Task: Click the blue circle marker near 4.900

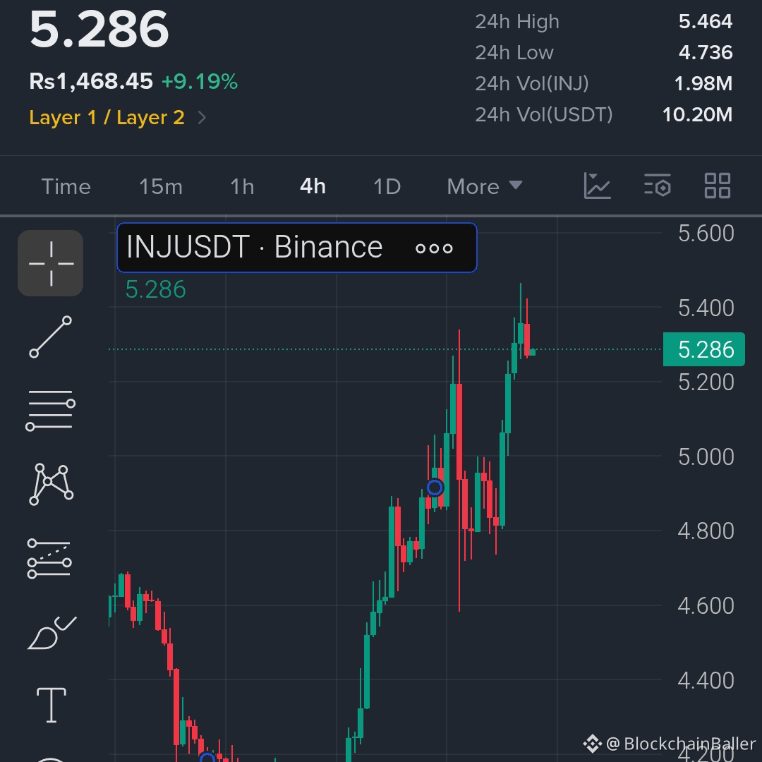Action: click(x=435, y=488)
